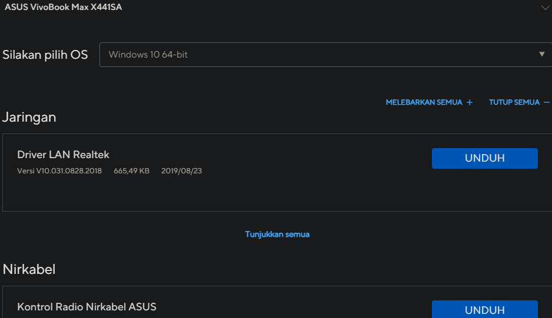Collapse all sections via TUTUP SEMUA
This screenshot has height=318, width=552.
(x=519, y=102)
